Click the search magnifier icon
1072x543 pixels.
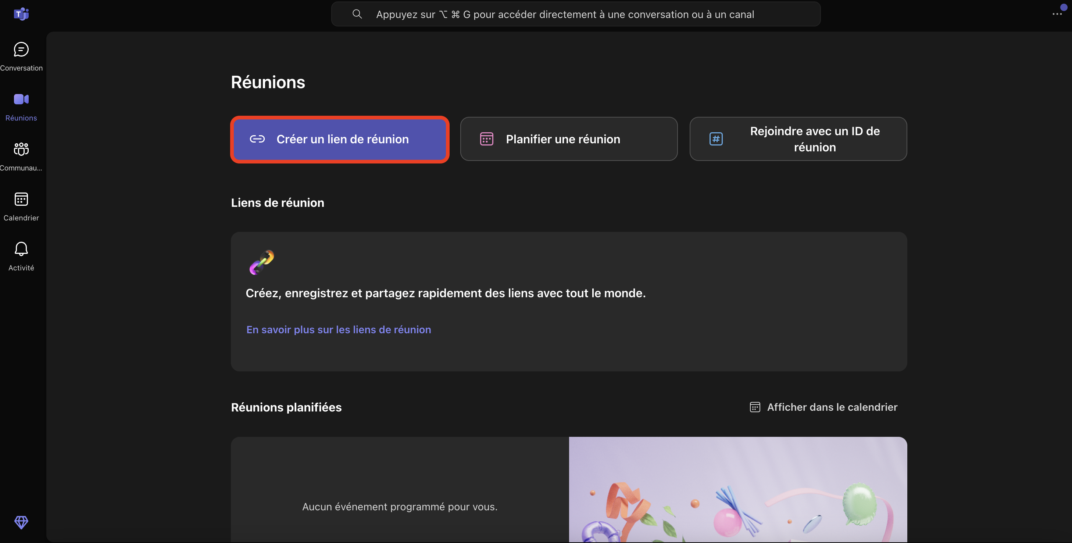click(357, 14)
